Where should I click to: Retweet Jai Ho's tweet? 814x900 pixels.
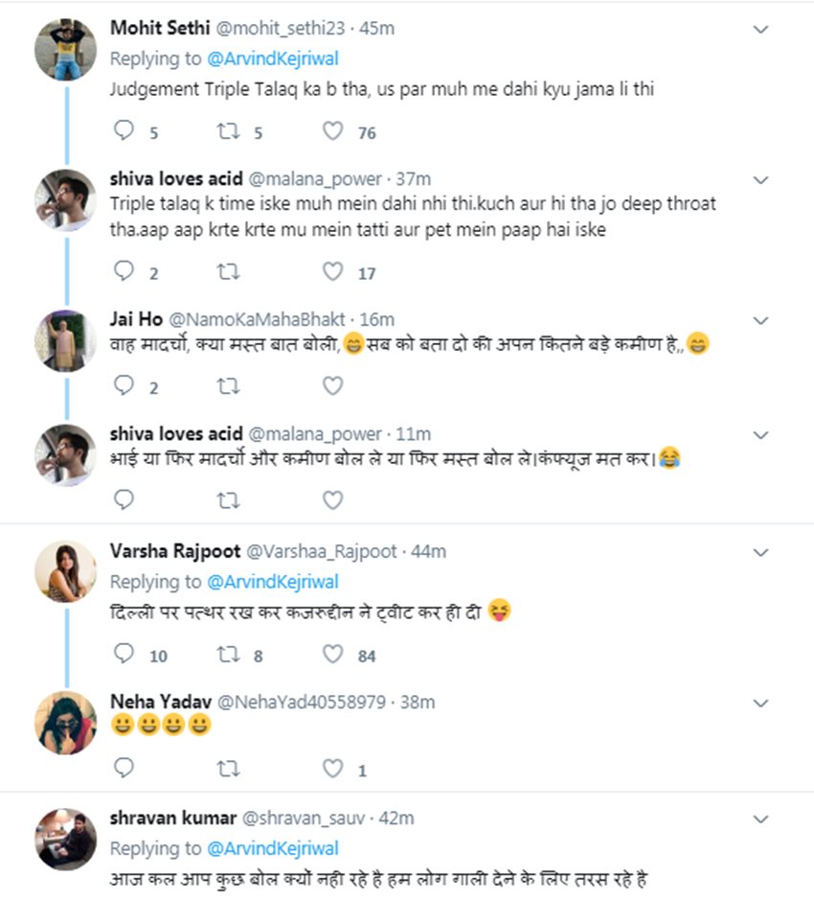228,385
